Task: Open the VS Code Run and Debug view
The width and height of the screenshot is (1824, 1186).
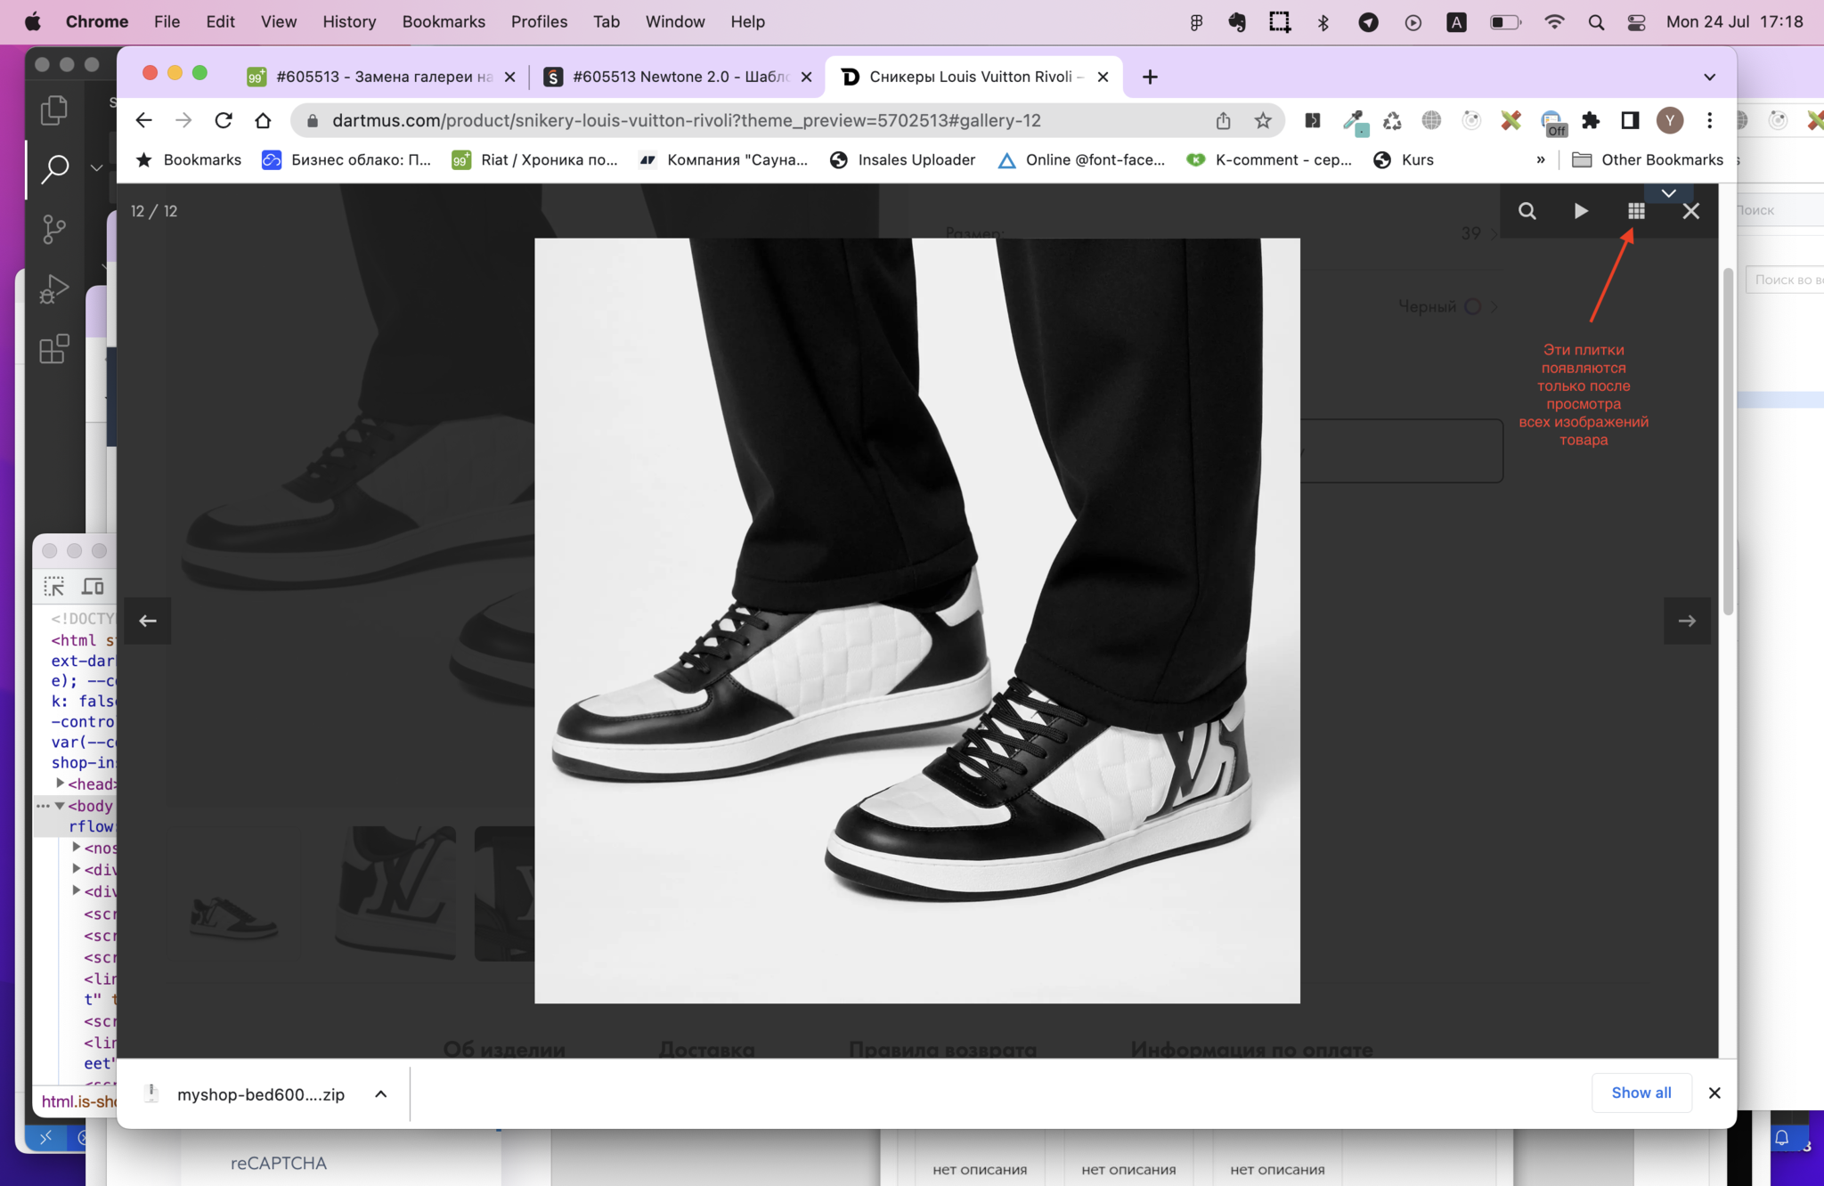Action: click(54, 288)
